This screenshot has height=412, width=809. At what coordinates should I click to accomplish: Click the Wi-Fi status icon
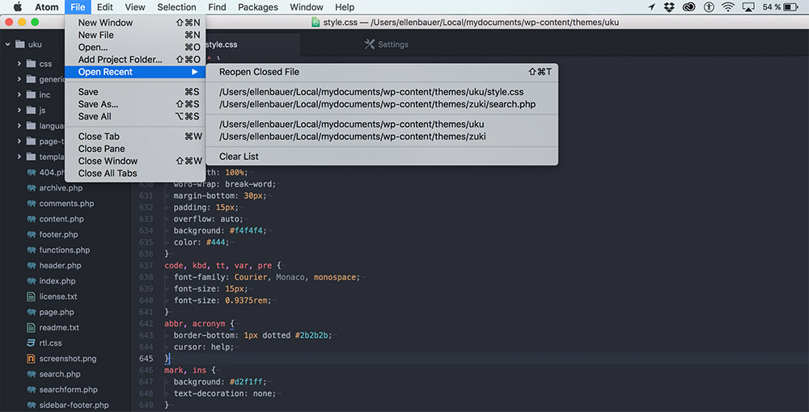tap(728, 7)
